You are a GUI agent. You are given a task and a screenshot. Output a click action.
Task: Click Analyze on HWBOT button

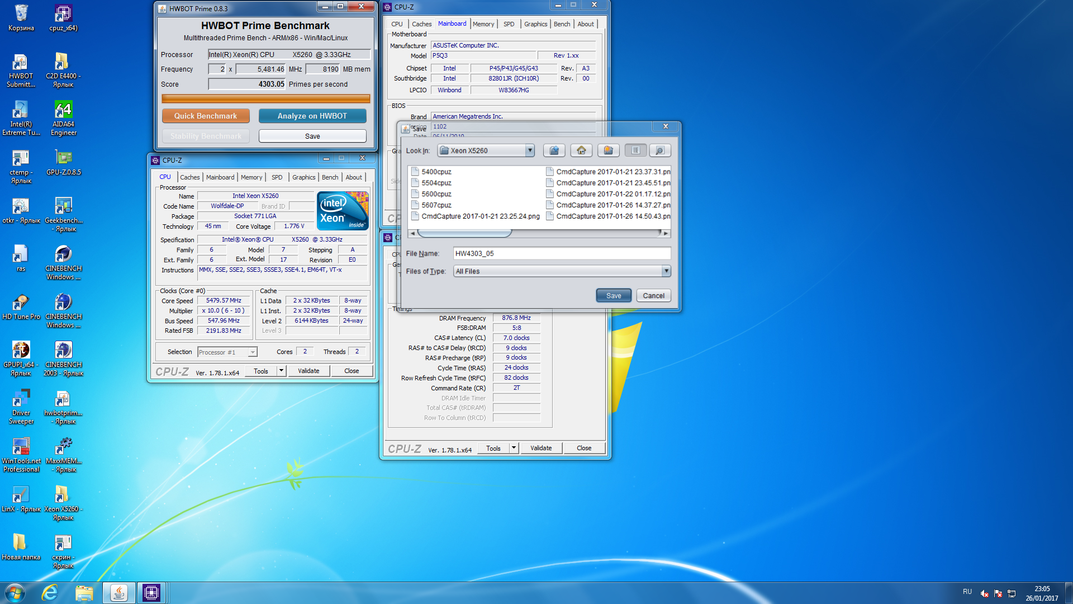pos(312,116)
